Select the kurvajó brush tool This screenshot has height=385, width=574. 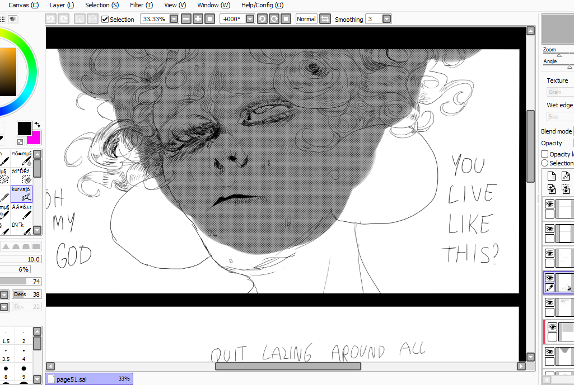21,193
